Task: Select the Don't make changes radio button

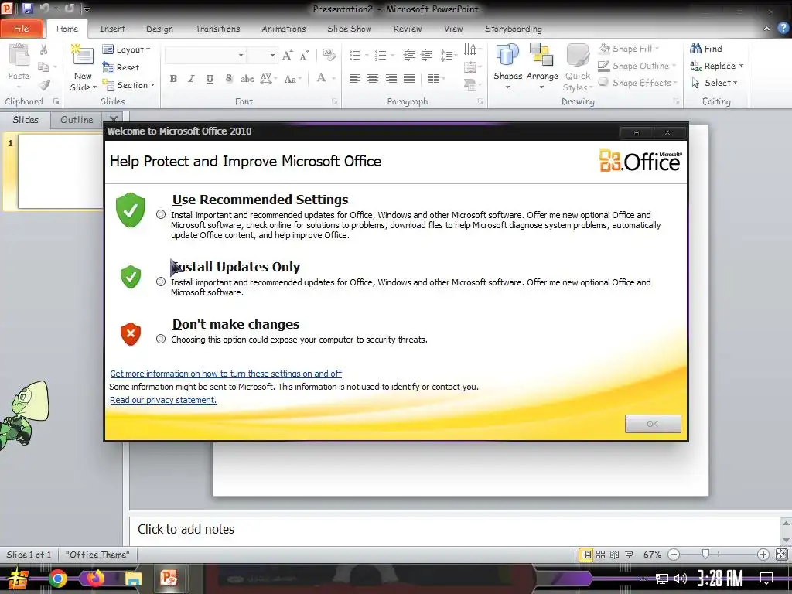Action: pyautogui.click(x=161, y=339)
